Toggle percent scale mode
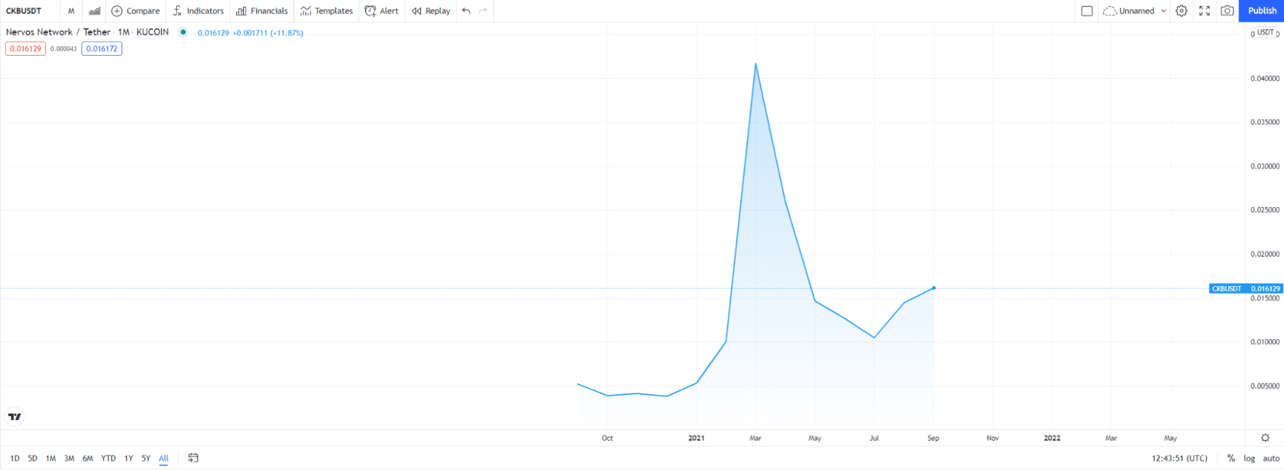The height and width of the screenshot is (470, 1284). pyautogui.click(x=1231, y=458)
